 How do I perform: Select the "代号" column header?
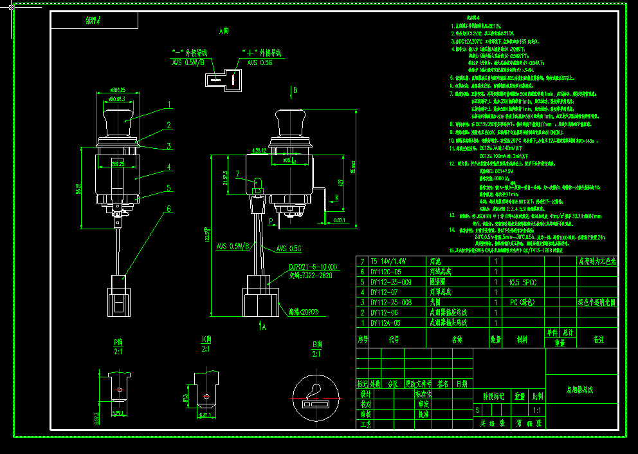coord(394,339)
